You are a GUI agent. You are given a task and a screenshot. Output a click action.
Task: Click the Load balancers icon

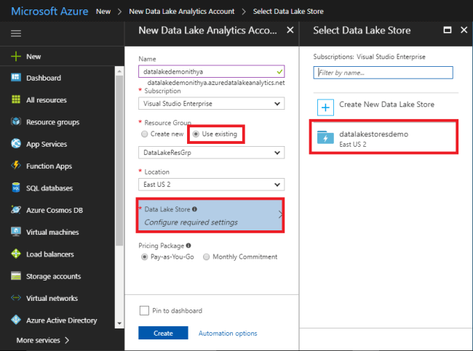pos(15,254)
